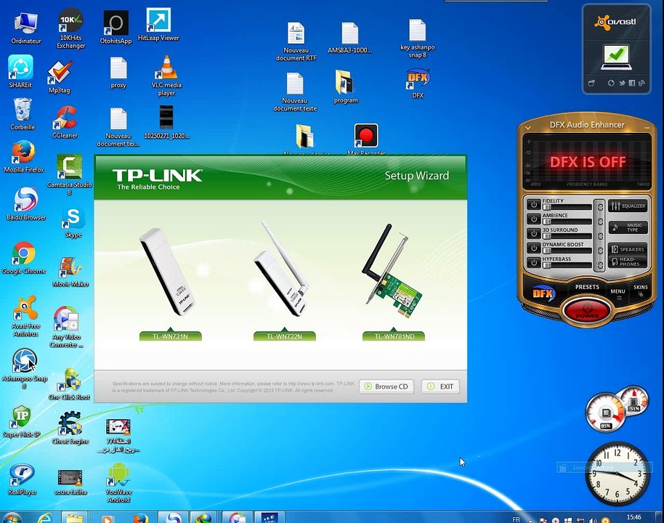This screenshot has width=664, height=523.
Task: Launch Super Hide IP shortcut
Action: click(22, 421)
